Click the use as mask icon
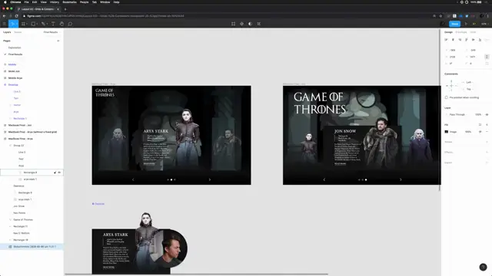Screen dimensions: 492x276 pyautogui.click(x=250, y=24)
